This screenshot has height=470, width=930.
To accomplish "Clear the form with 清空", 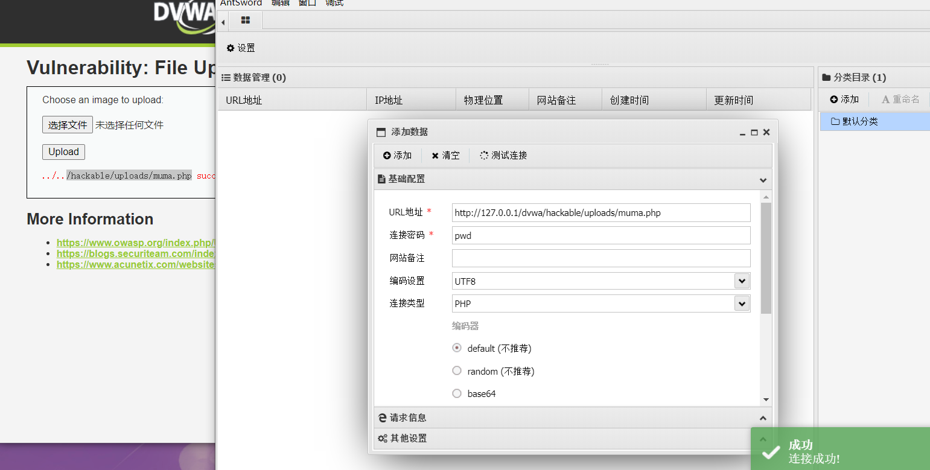I will point(445,155).
